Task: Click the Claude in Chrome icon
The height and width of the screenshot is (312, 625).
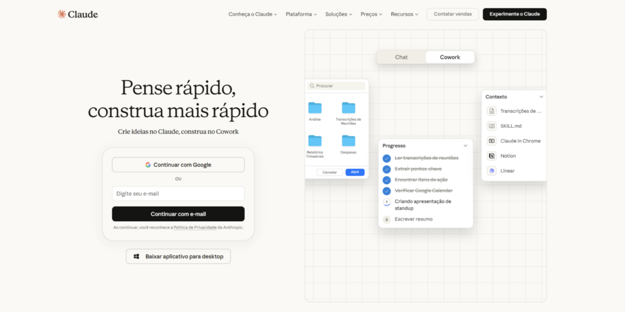Action: tap(491, 141)
